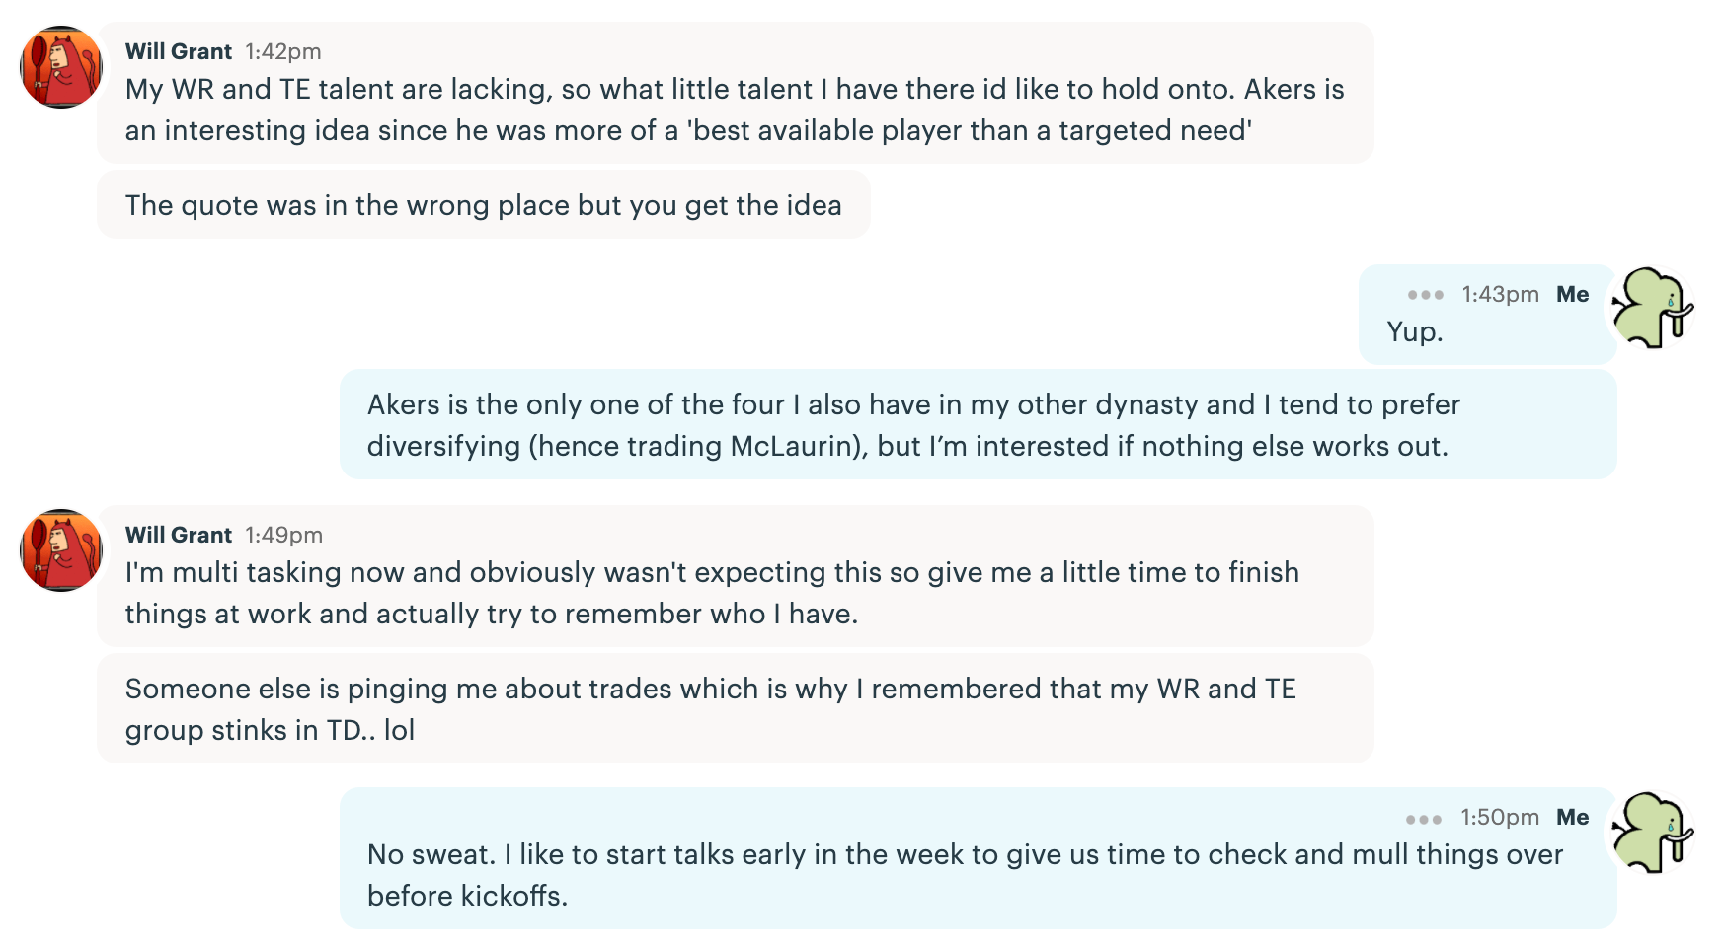This screenshot has height=945, width=1724.
Task: Select the "Someone else is pinging me" message
Action: [x=735, y=708]
